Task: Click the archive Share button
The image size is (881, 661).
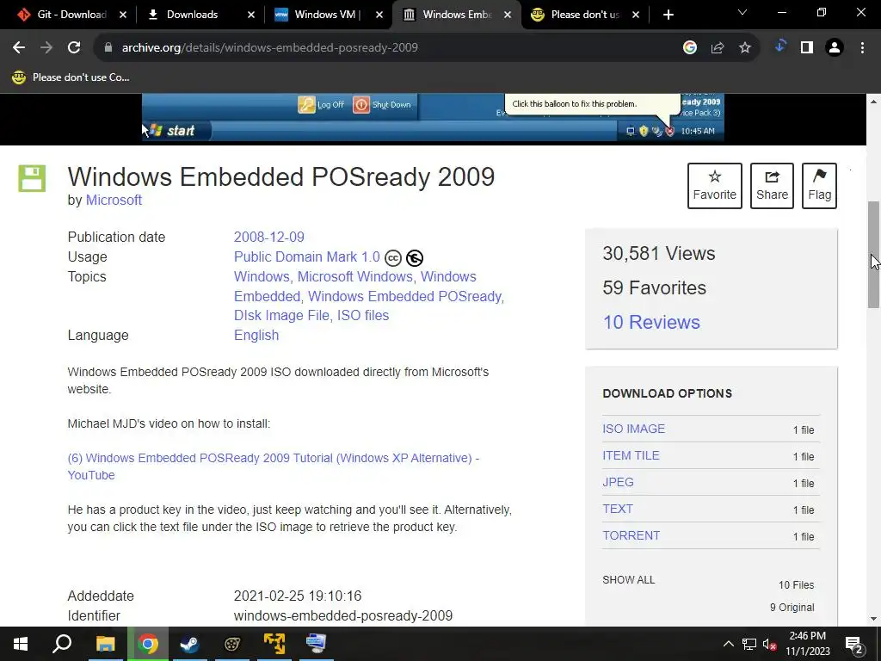Action: coord(772,186)
